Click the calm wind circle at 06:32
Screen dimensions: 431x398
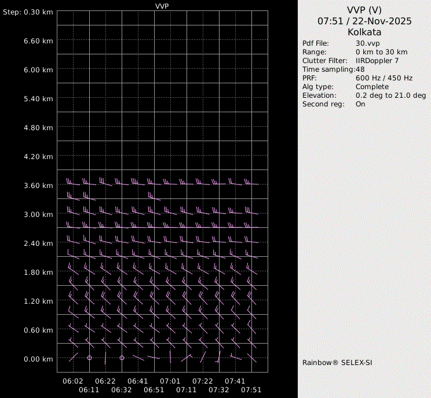(x=122, y=358)
